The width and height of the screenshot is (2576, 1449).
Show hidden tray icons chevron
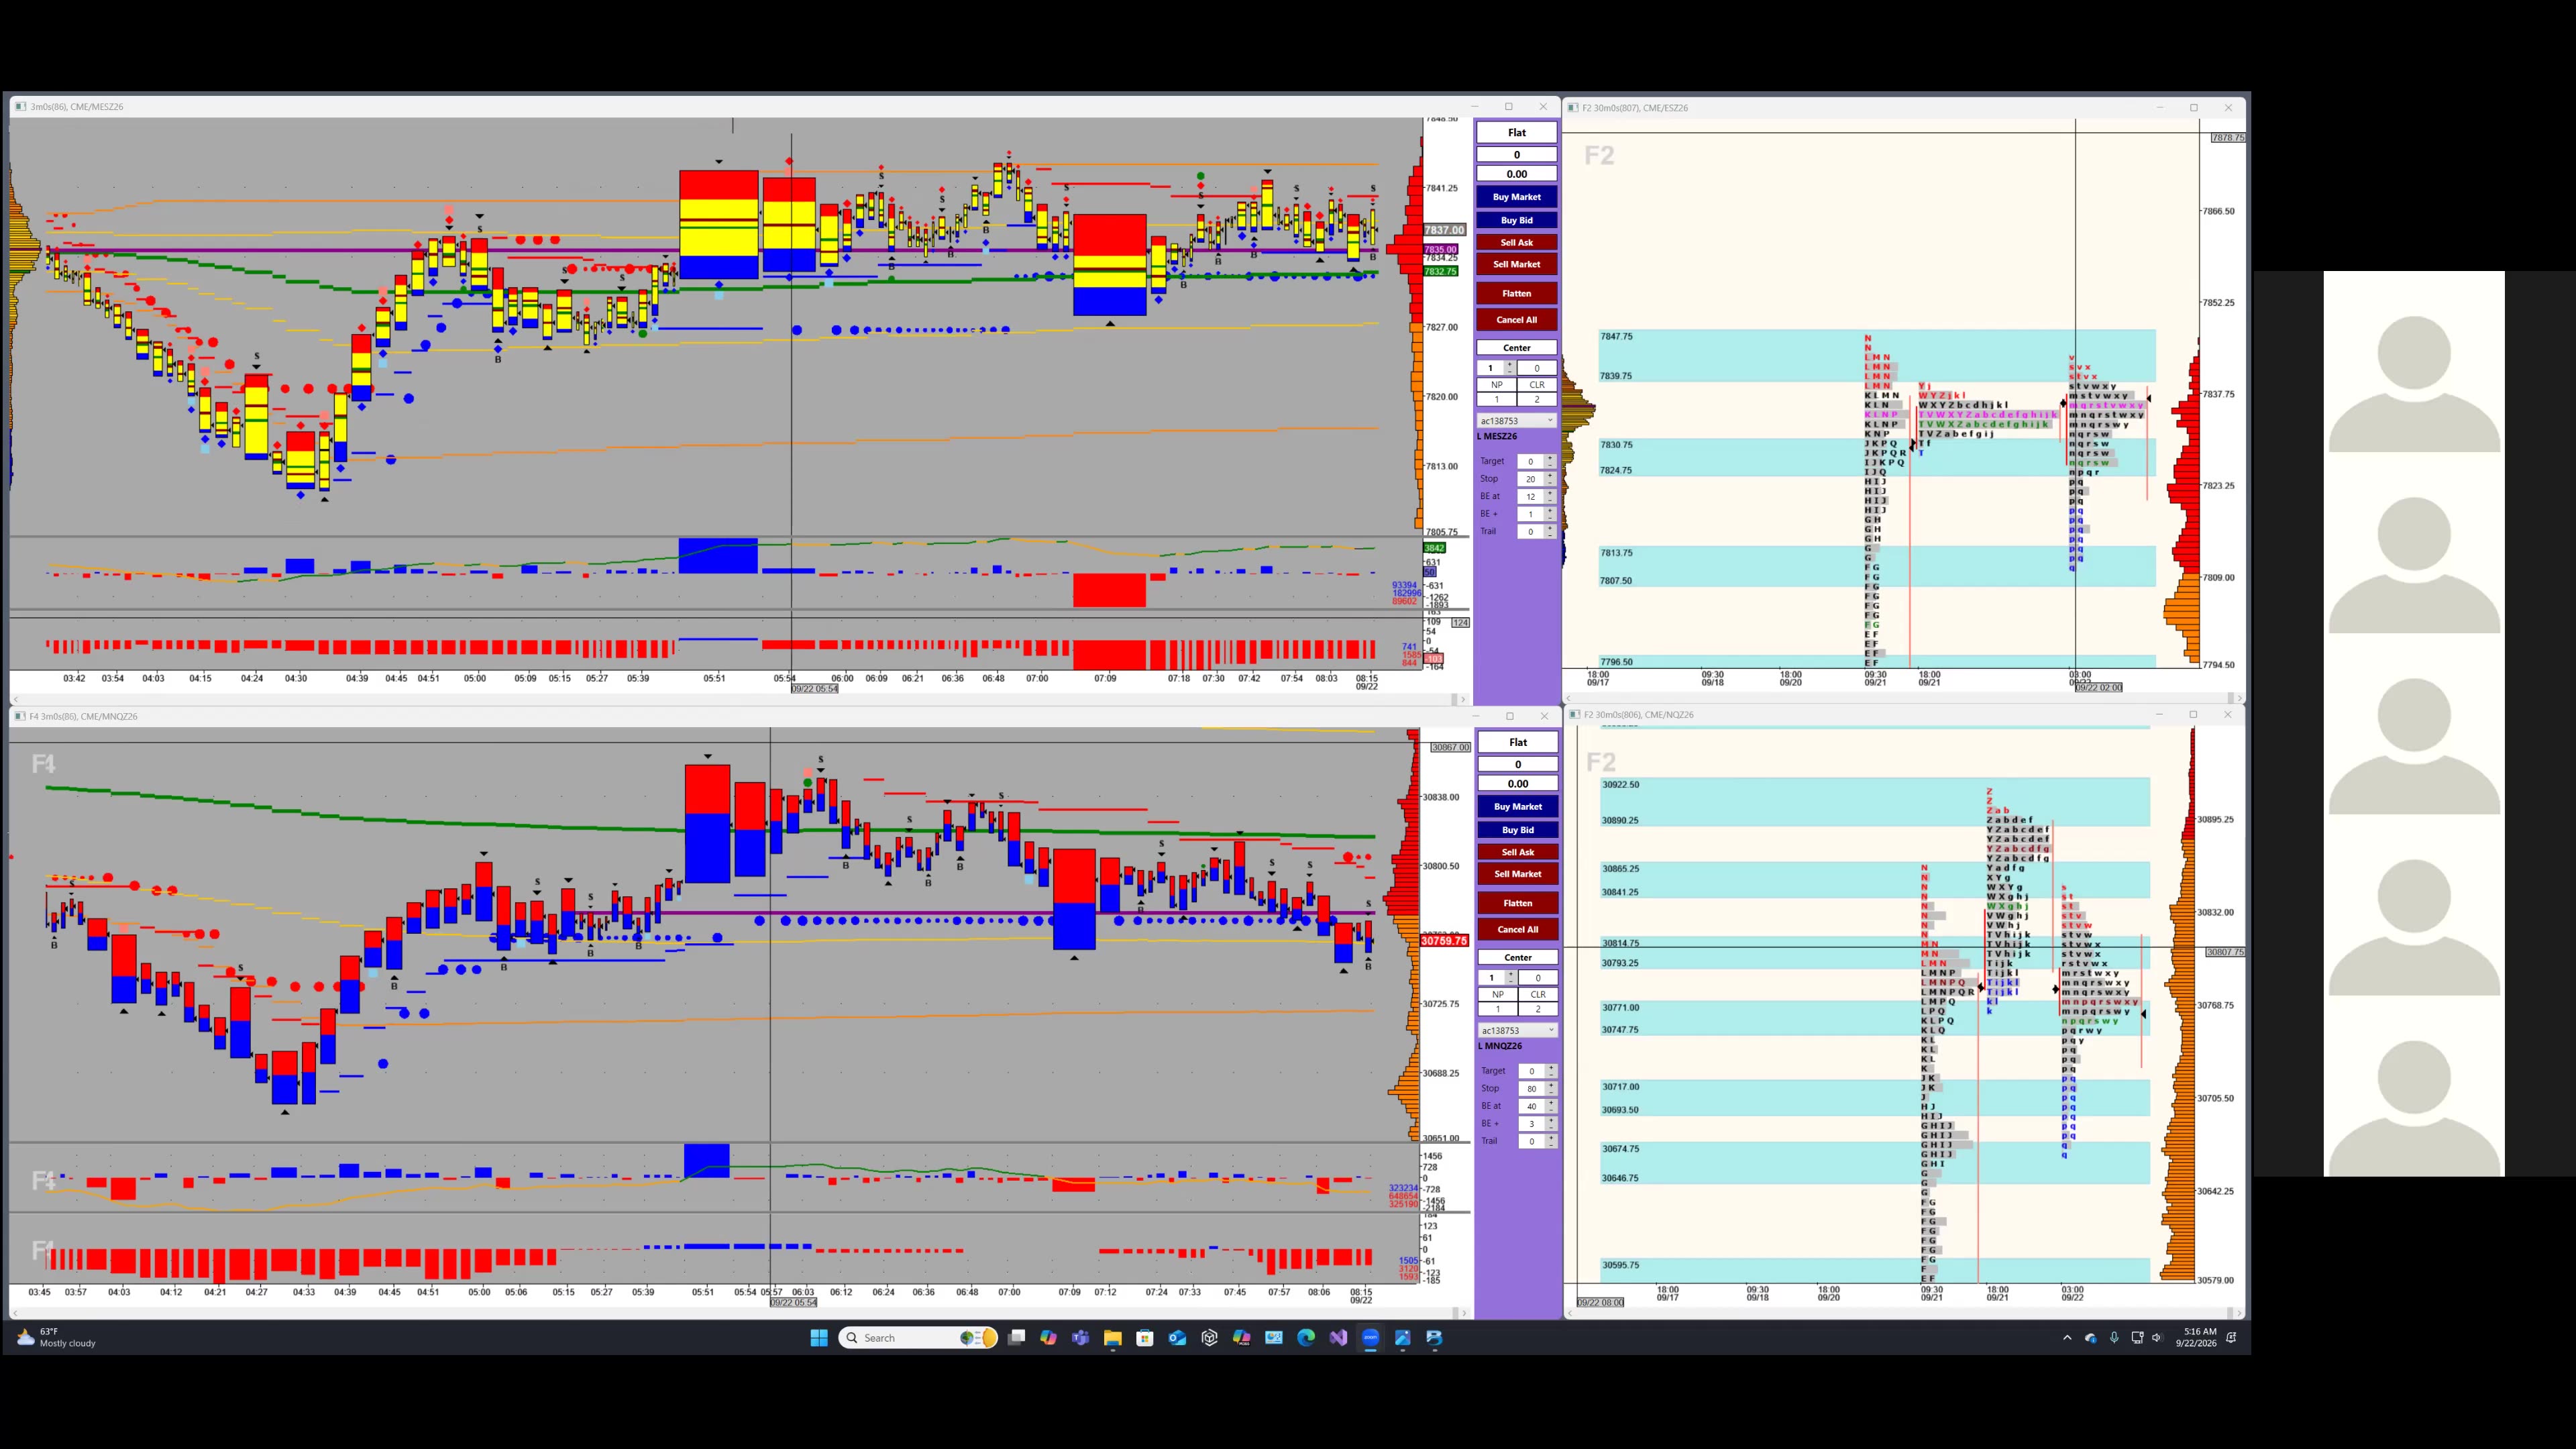click(2067, 1338)
